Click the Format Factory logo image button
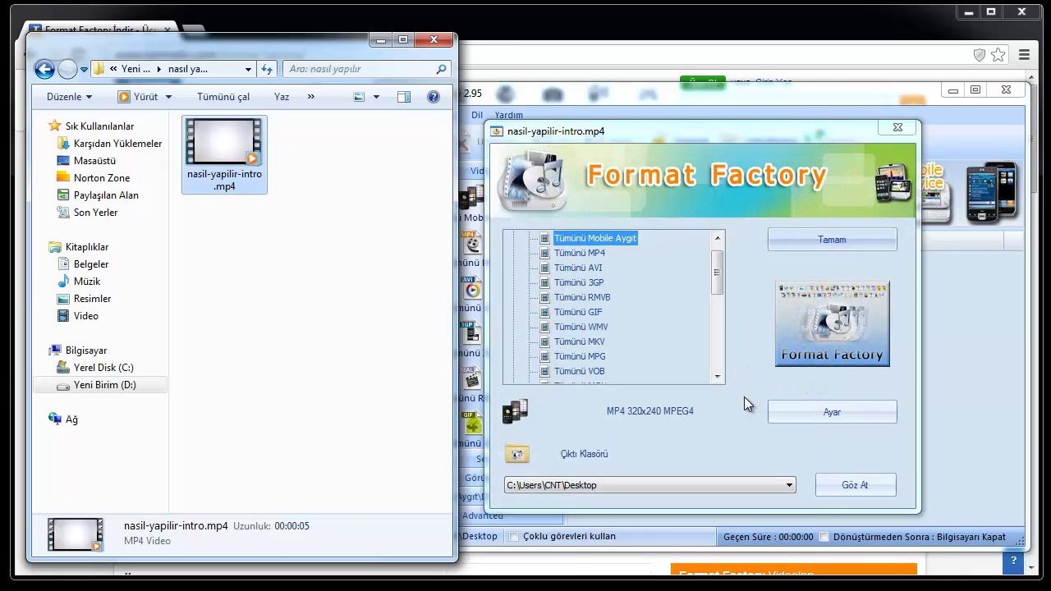 click(x=833, y=324)
